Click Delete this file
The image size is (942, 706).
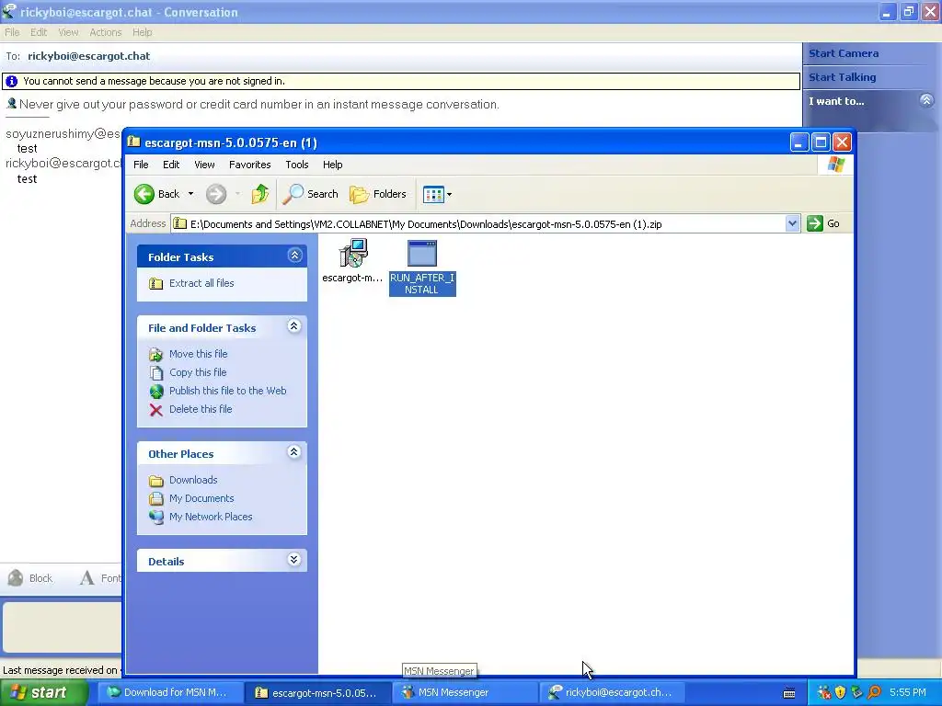click(x=201, y=409)
